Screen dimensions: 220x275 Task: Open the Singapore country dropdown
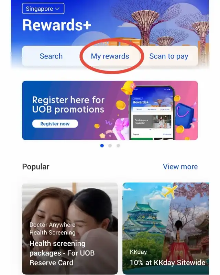(43, 9)
